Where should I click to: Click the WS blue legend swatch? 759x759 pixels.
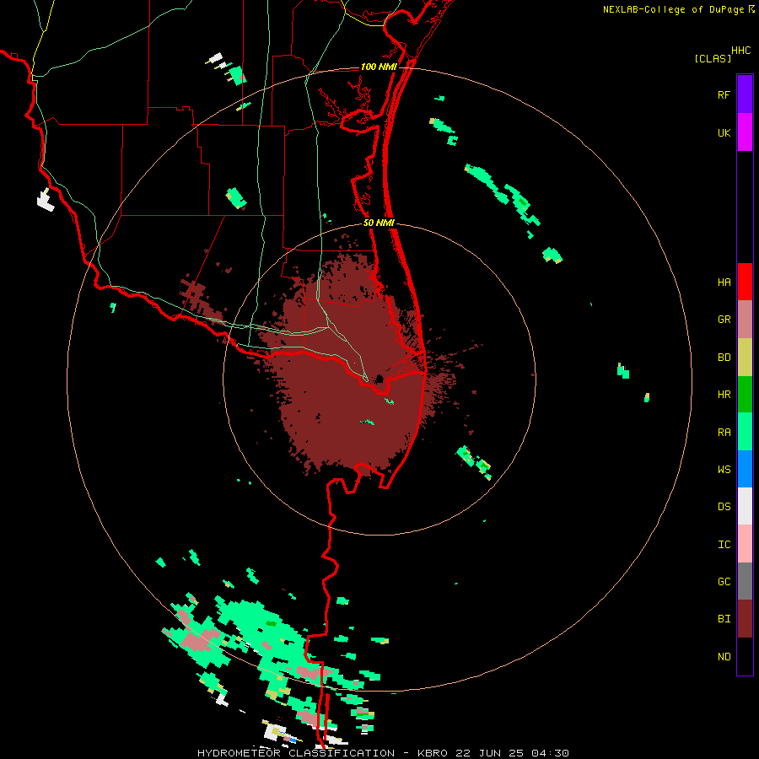pos(745,469)
